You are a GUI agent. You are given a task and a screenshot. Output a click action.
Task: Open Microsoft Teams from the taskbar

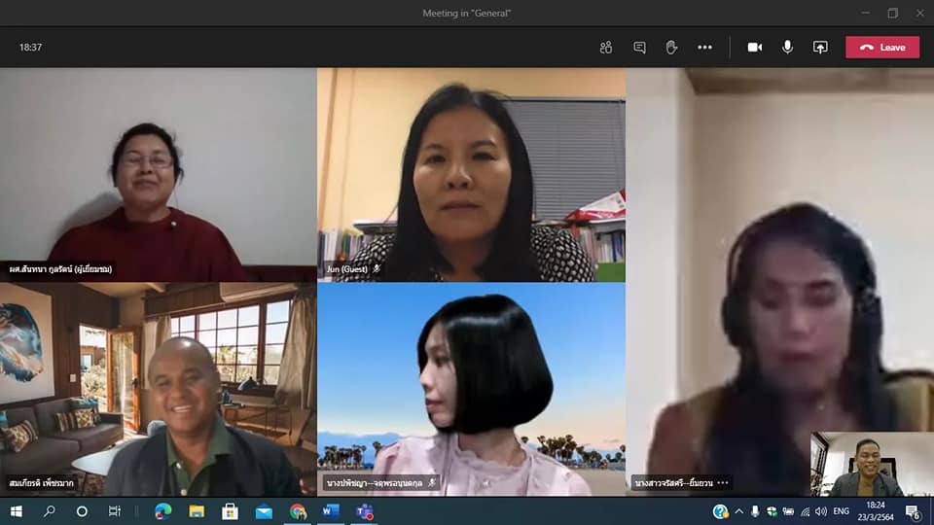click(365, 511)
